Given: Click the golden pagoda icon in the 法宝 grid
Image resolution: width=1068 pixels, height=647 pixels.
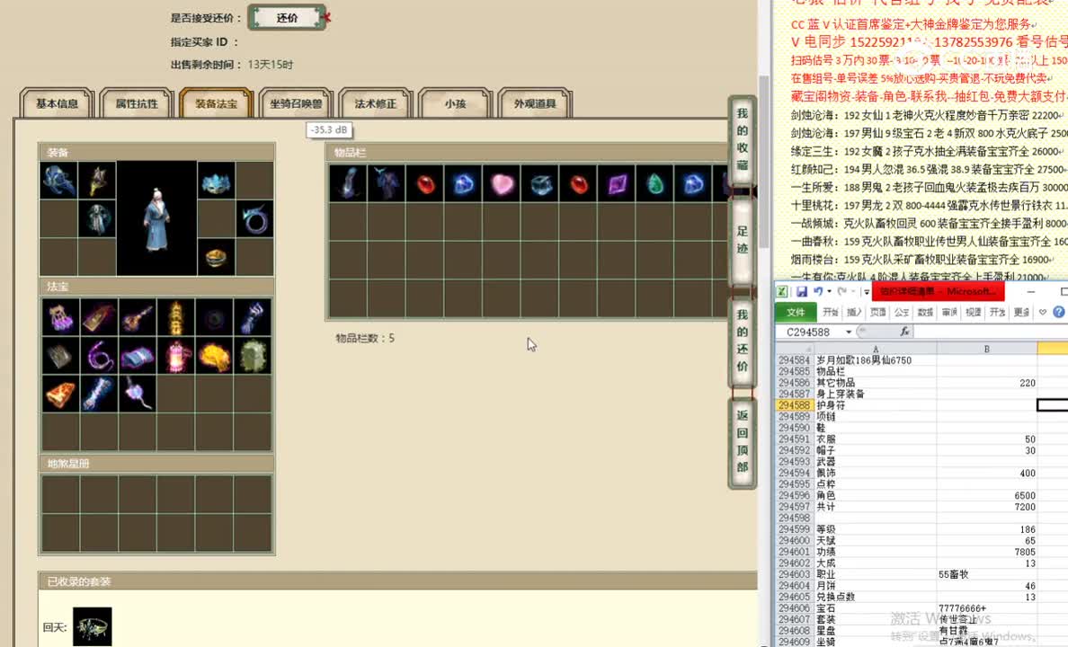Looking at the screenshot, I should 177,316.
